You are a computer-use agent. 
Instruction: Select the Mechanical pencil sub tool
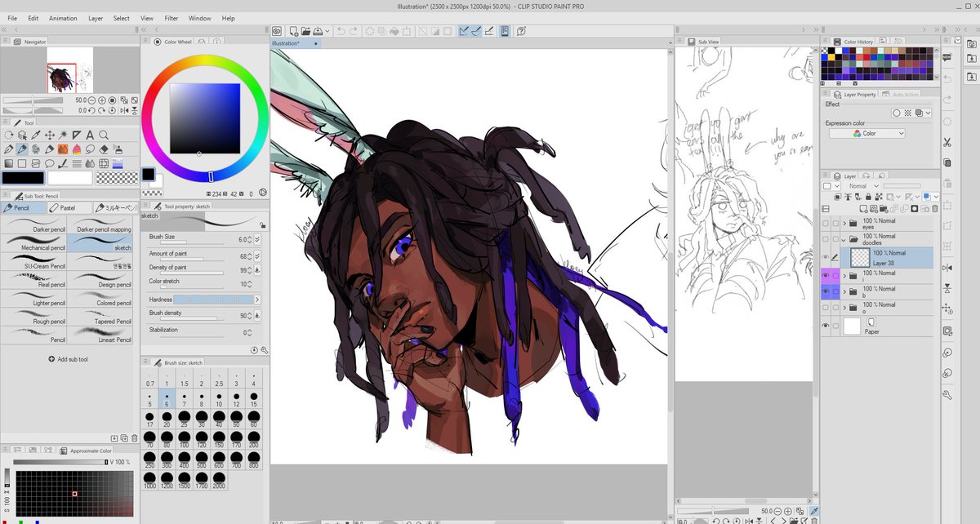34,243
